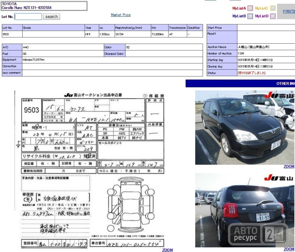The height and width of the screenshot is (252, 295).
Task: Open the rear view car photo
Action: pyautogui.click(x=245, y=210)
